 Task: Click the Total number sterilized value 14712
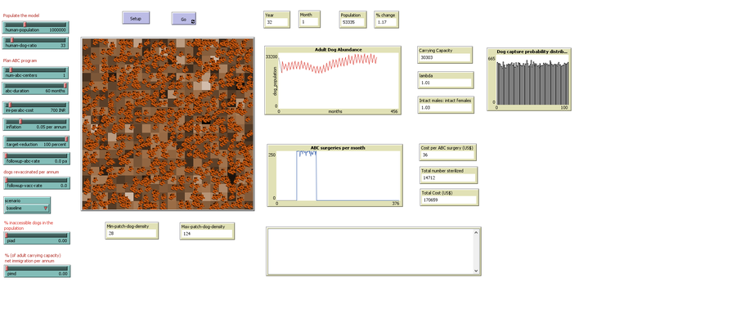point(449,178)
